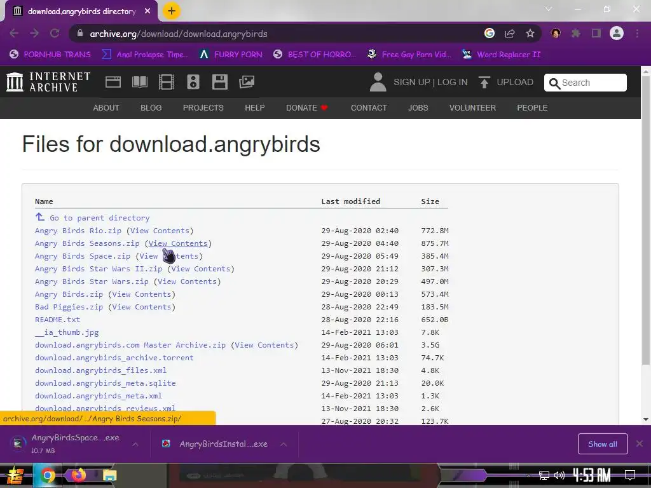Image resolution: width=651 pixels, height=488 pixels.
Task: Click the UPLOAD link
Action: (x=515, y=82)
